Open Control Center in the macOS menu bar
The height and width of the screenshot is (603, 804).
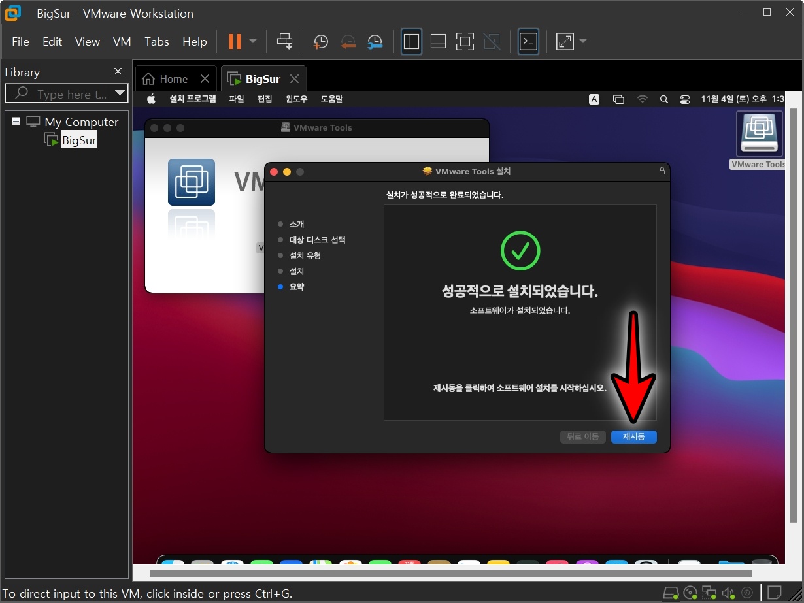click(685, 99)
